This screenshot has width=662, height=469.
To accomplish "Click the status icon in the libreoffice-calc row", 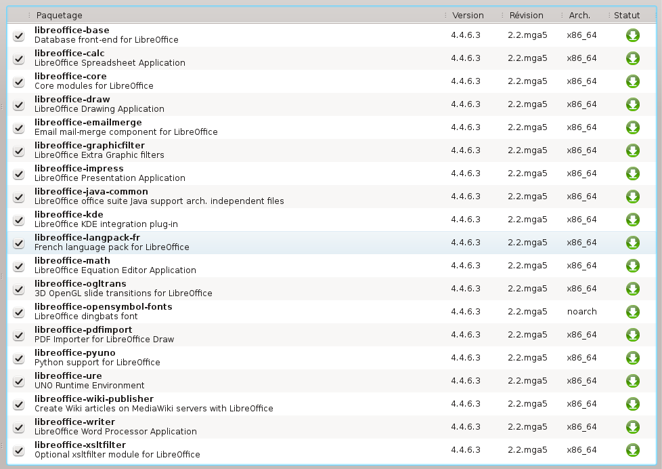I will (632, 58).
